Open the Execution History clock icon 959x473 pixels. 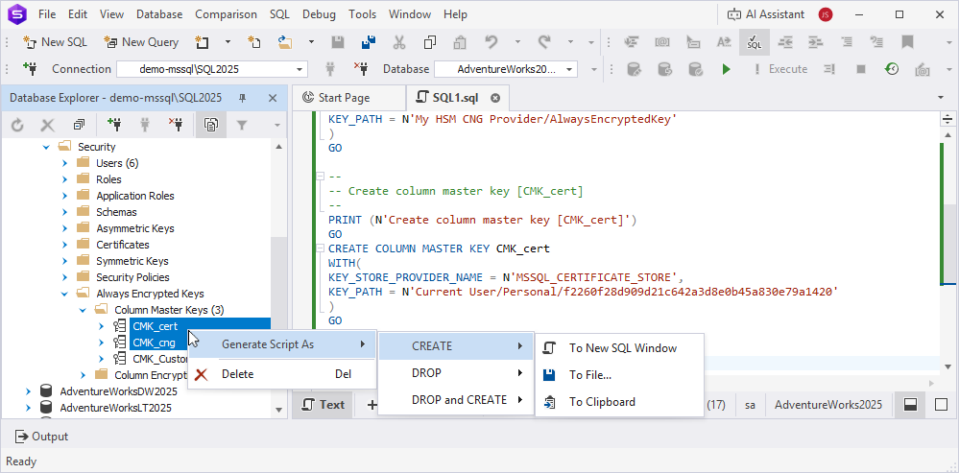892,69
